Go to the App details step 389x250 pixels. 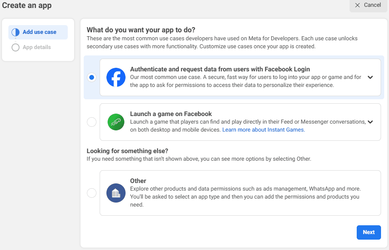point(37,47)
